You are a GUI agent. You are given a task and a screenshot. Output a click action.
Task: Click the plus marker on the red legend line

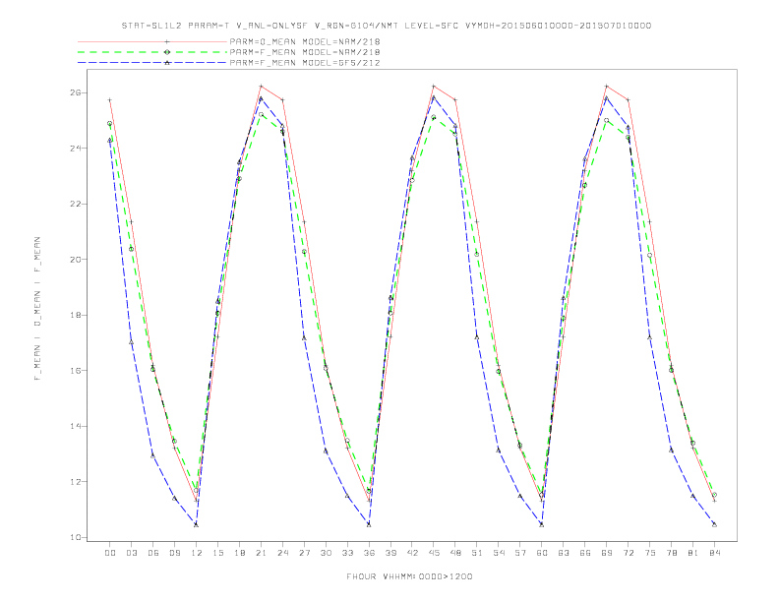pos(167,41)
